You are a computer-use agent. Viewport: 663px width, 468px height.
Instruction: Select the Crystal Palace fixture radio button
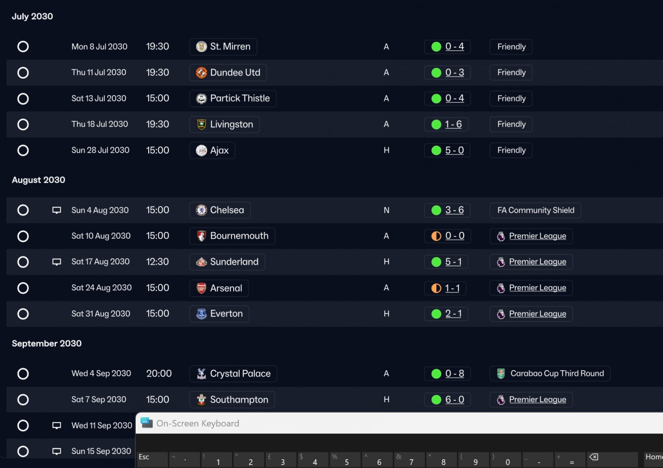[23, 374]
